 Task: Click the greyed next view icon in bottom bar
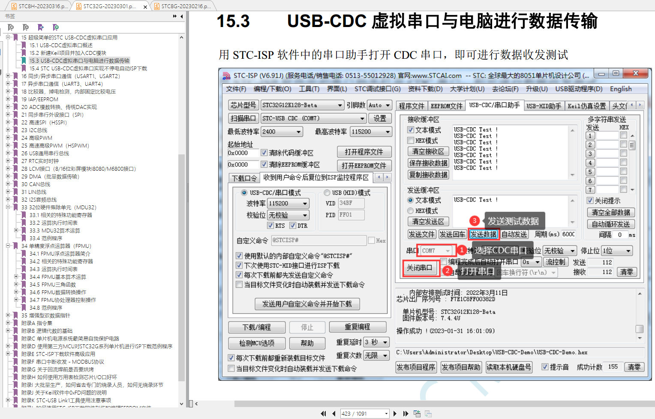click(x=428, y=413)
